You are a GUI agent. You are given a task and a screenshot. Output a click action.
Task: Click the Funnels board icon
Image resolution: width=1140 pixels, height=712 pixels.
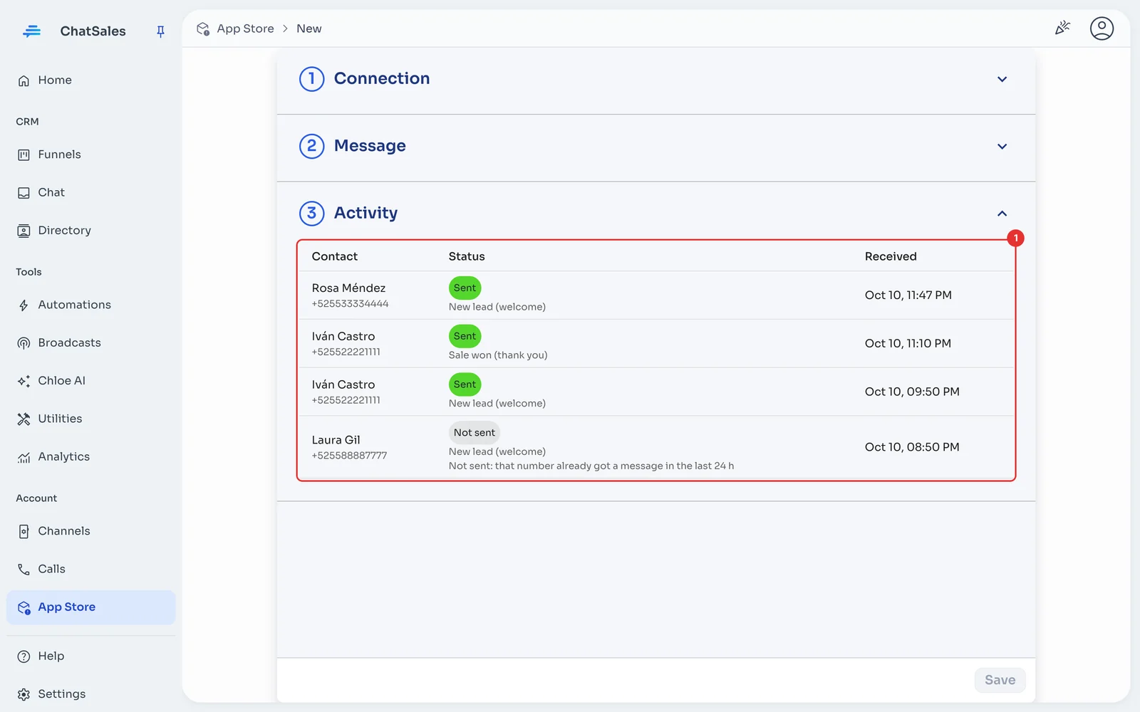point(24,155)
